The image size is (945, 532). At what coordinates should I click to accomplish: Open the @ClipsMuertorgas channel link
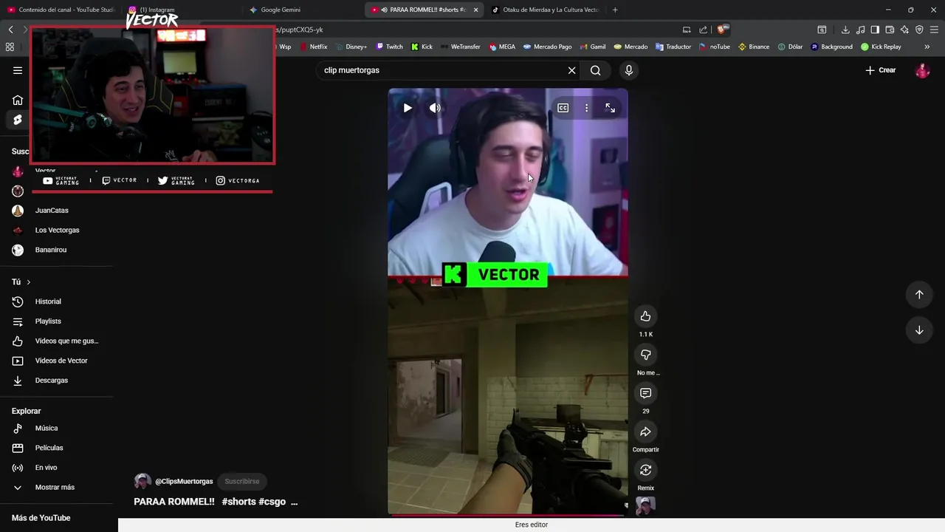pyautogui.click(x=184, y=481)
